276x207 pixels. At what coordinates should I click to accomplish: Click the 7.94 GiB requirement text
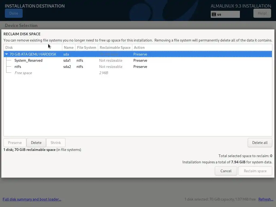pyautogui.click(x=238, y=162)
